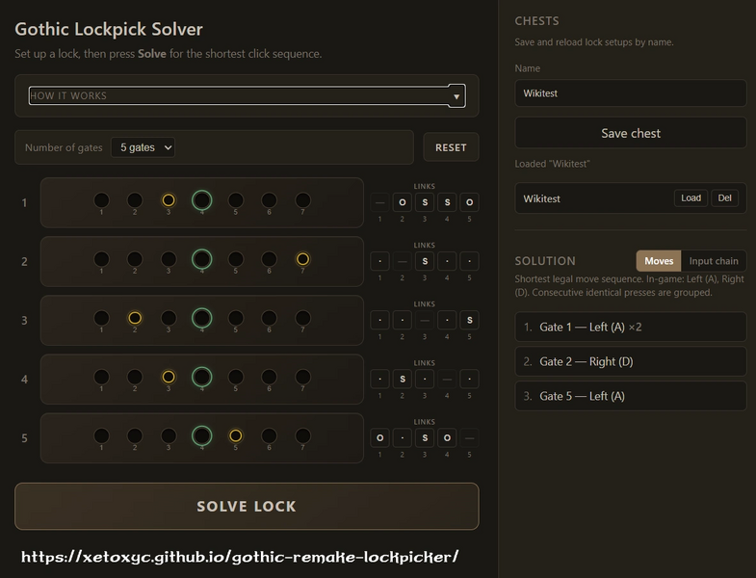Select green center position 4 on gate 5

pos(202,435)
